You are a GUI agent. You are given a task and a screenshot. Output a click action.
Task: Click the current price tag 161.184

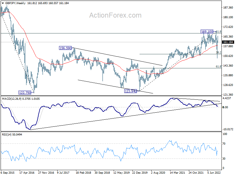(228, 42)
